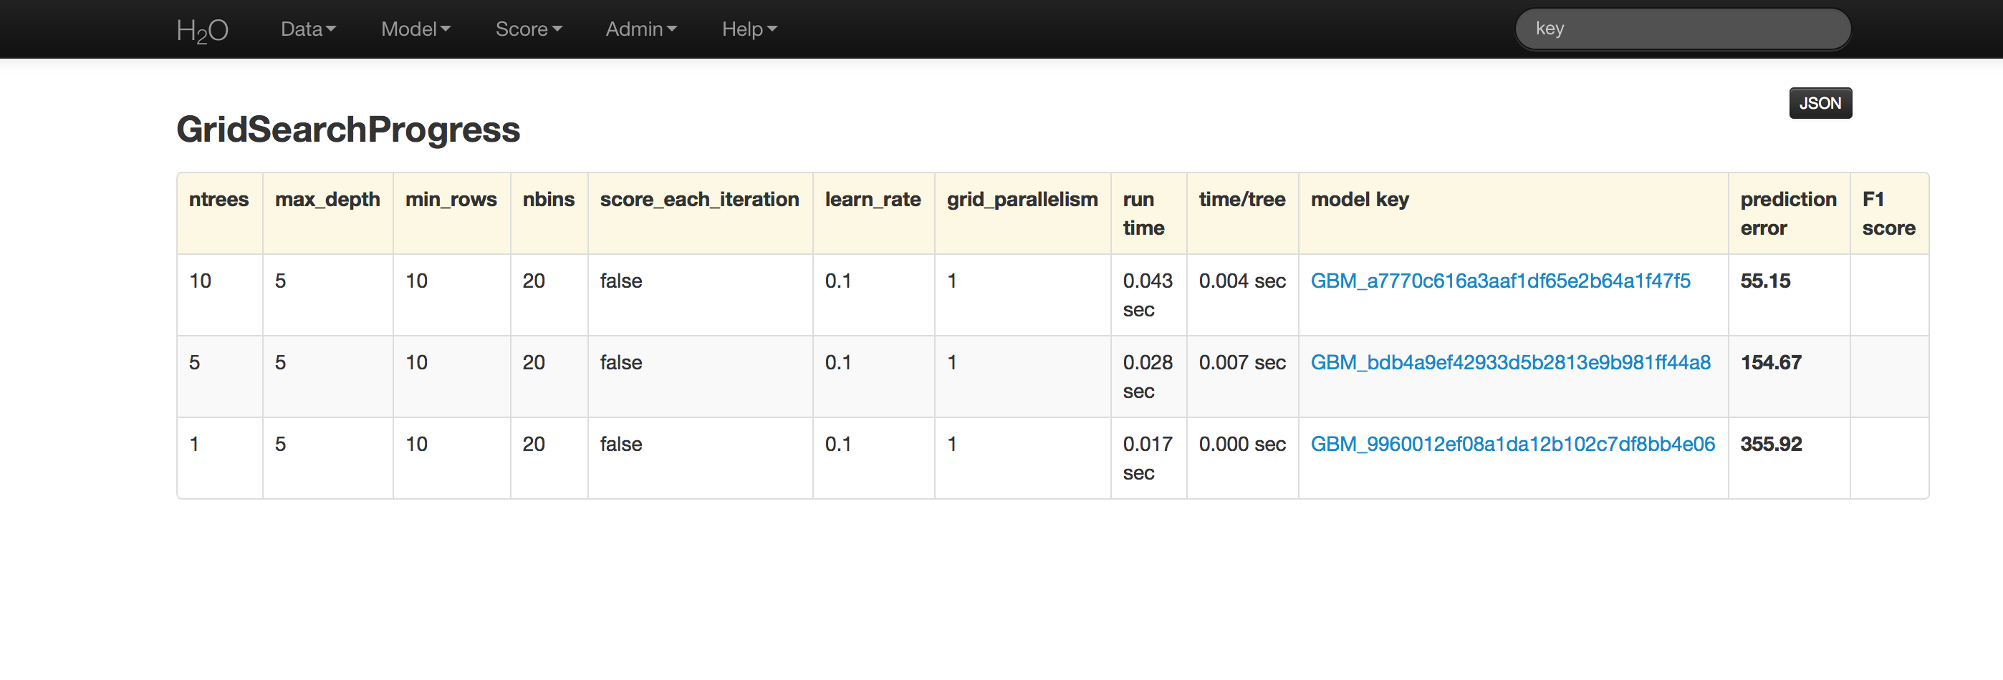Open model GBM_9960012ef08a1da12b102c7df8bb4e06
The width and height of the screenshot is (2003, 680).
1512,445
